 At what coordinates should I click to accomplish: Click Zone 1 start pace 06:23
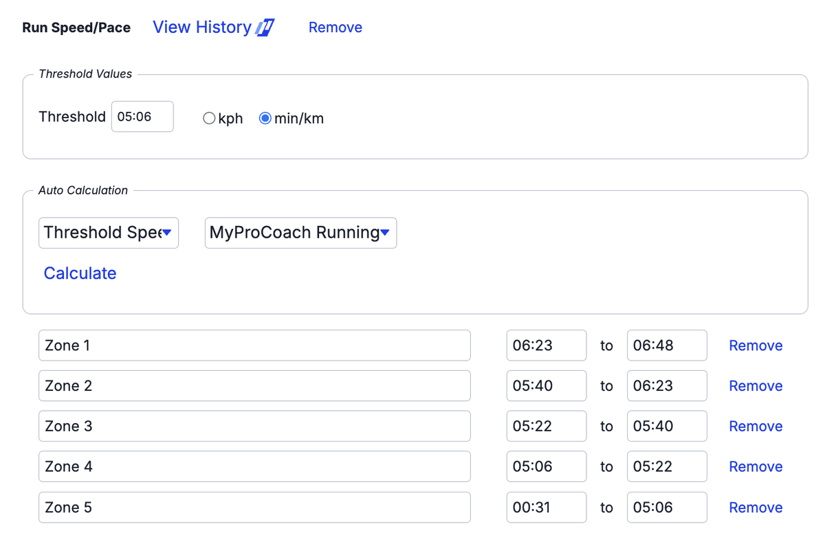pos(547,345)
